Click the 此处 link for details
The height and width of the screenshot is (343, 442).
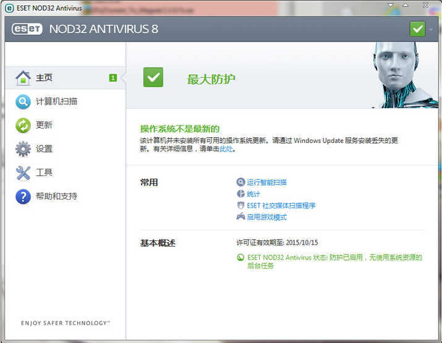[x=226, y=149]
